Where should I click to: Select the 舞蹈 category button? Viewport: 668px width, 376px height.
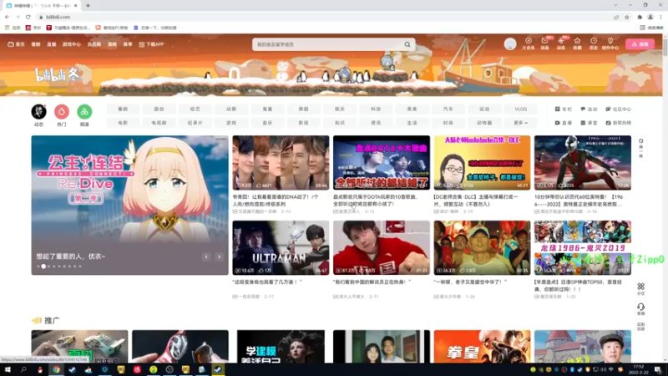(303, 109)
